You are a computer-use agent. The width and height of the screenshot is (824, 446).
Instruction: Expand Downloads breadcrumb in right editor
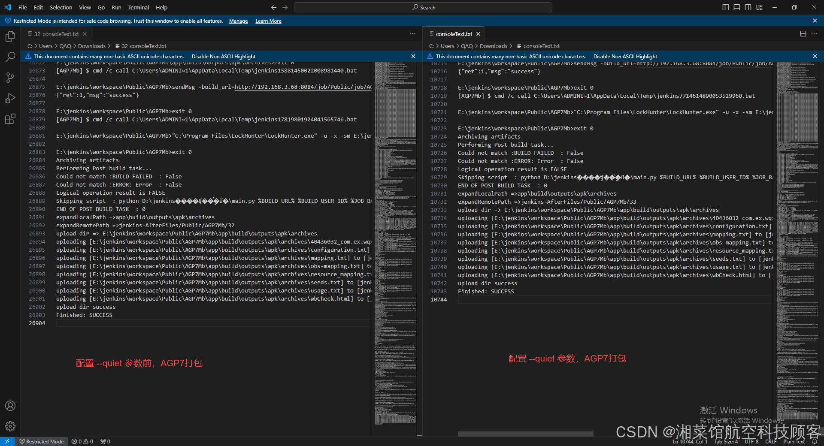click(x=493, y=46)
